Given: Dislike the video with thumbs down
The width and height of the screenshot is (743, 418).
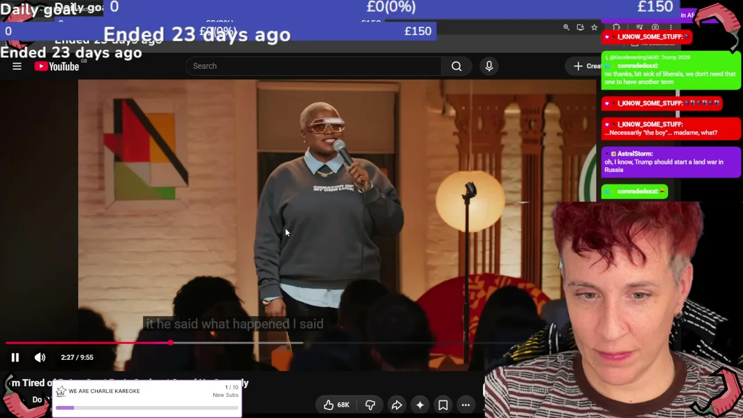Looking at the screenshot, I should pyautogui.click(x=370, y=405).
